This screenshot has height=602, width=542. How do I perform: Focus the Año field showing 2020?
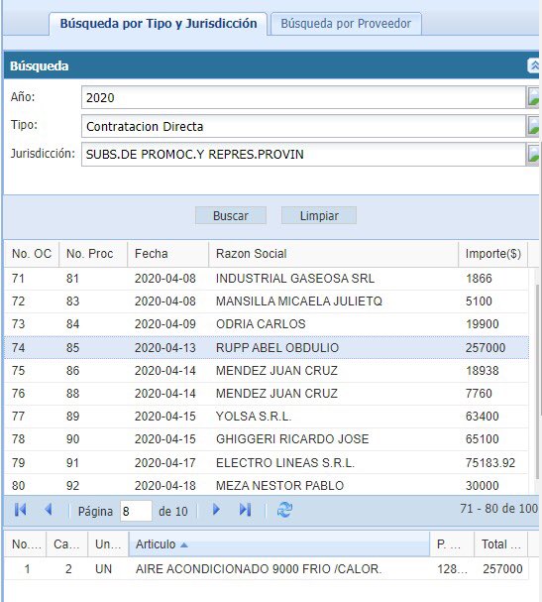303,97
